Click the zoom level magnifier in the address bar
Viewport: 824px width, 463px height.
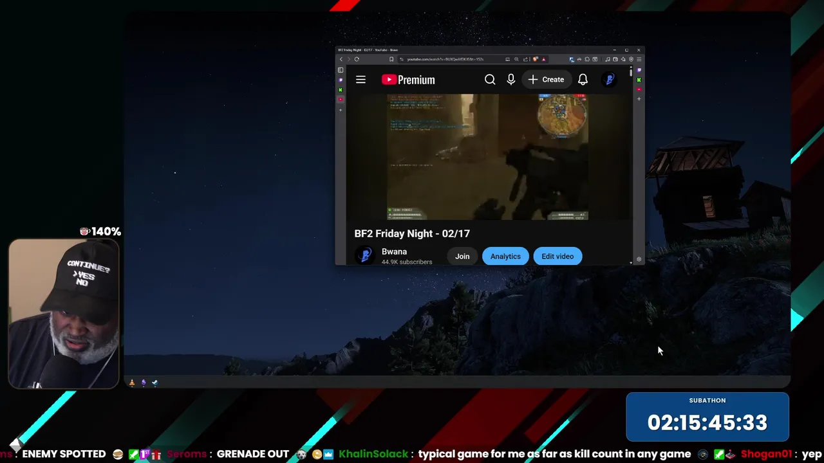coord(516,59)
